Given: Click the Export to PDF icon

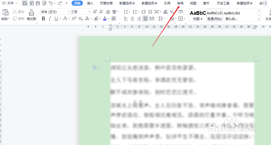Looking at the screenshot, I should [x=31, y=3].
